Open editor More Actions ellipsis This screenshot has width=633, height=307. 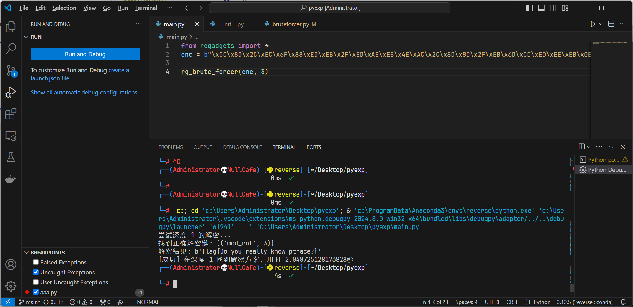point(623,24)
